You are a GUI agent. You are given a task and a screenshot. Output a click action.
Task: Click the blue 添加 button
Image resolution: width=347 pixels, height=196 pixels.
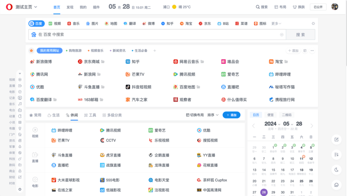232,115
